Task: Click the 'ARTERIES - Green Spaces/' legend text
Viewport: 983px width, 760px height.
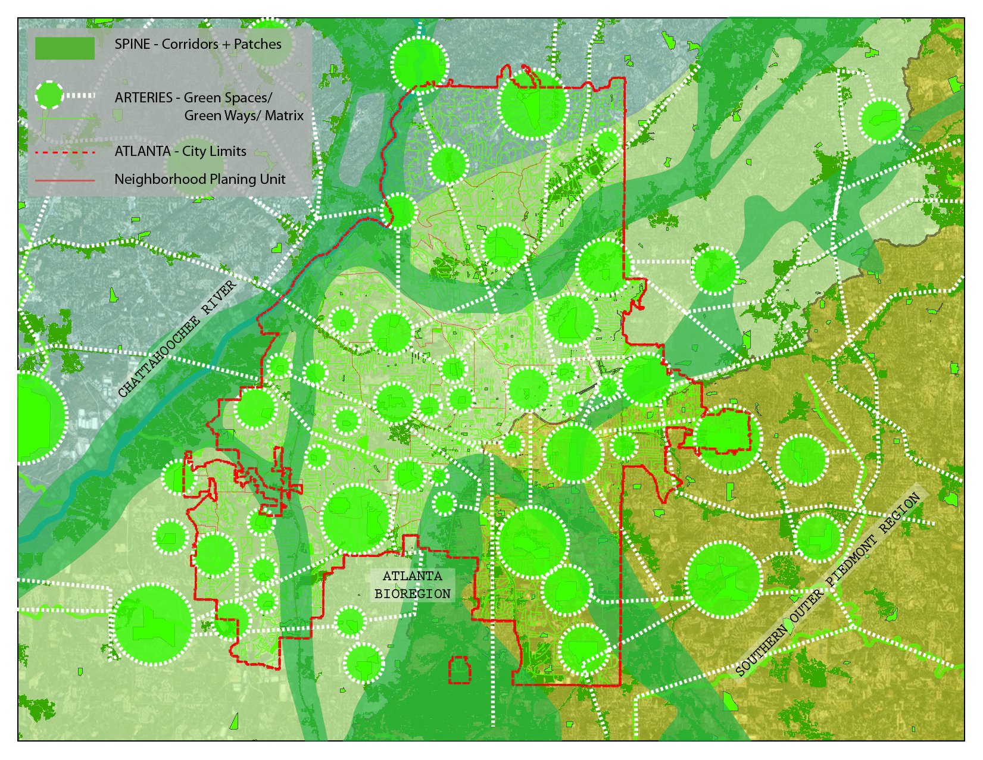Action: coord(193,98)
